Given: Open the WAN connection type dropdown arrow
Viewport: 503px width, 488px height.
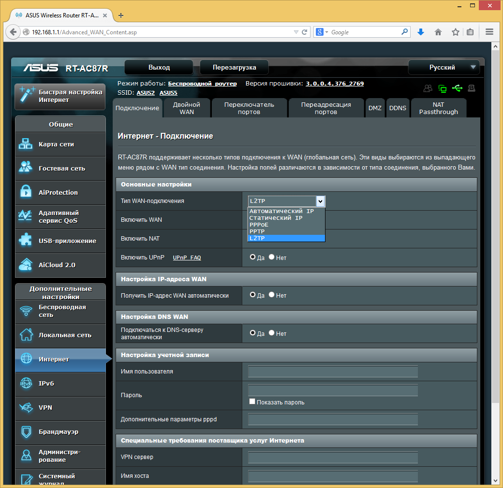Looking at the screenshot, I should [320, 201].
